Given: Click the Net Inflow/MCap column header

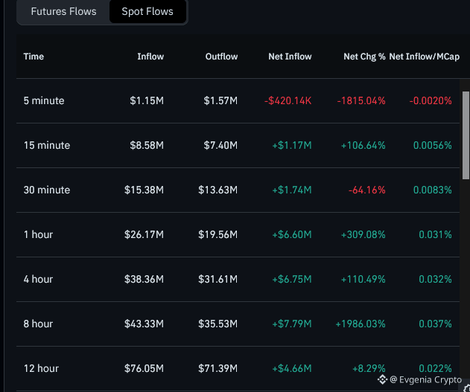Looking at the screenshot, I should [424, 57].
